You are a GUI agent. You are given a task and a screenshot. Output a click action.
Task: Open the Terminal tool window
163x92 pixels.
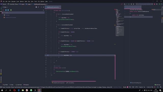tap(26, 85)
